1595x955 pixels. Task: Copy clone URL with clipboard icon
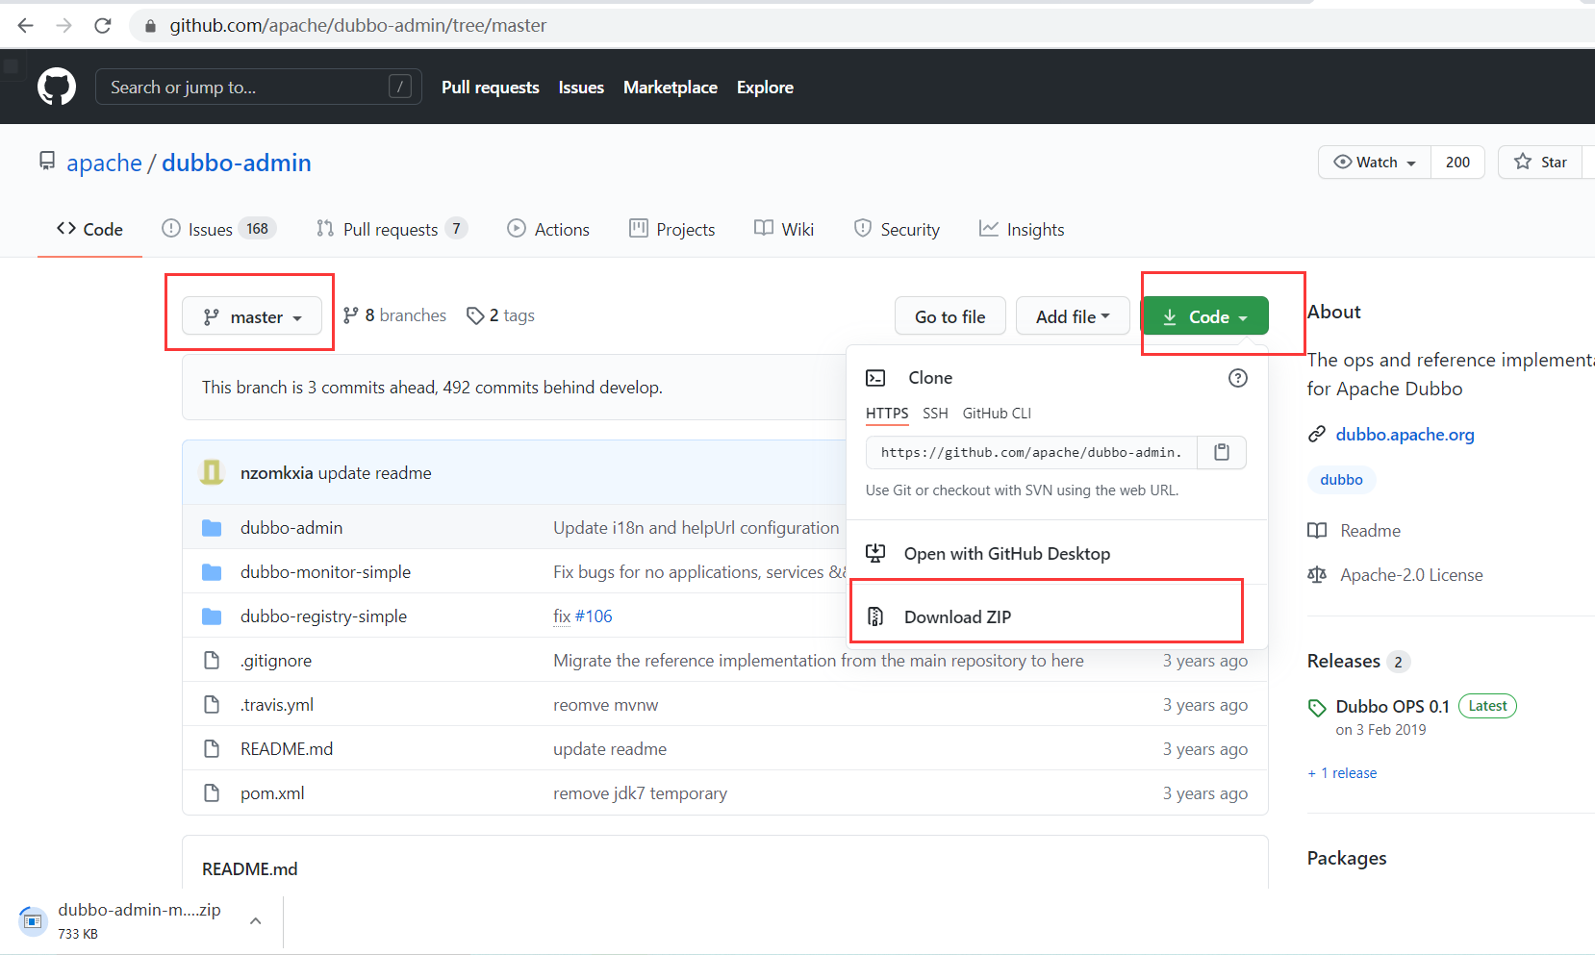pyautogui.click(x=1222, y=452)
